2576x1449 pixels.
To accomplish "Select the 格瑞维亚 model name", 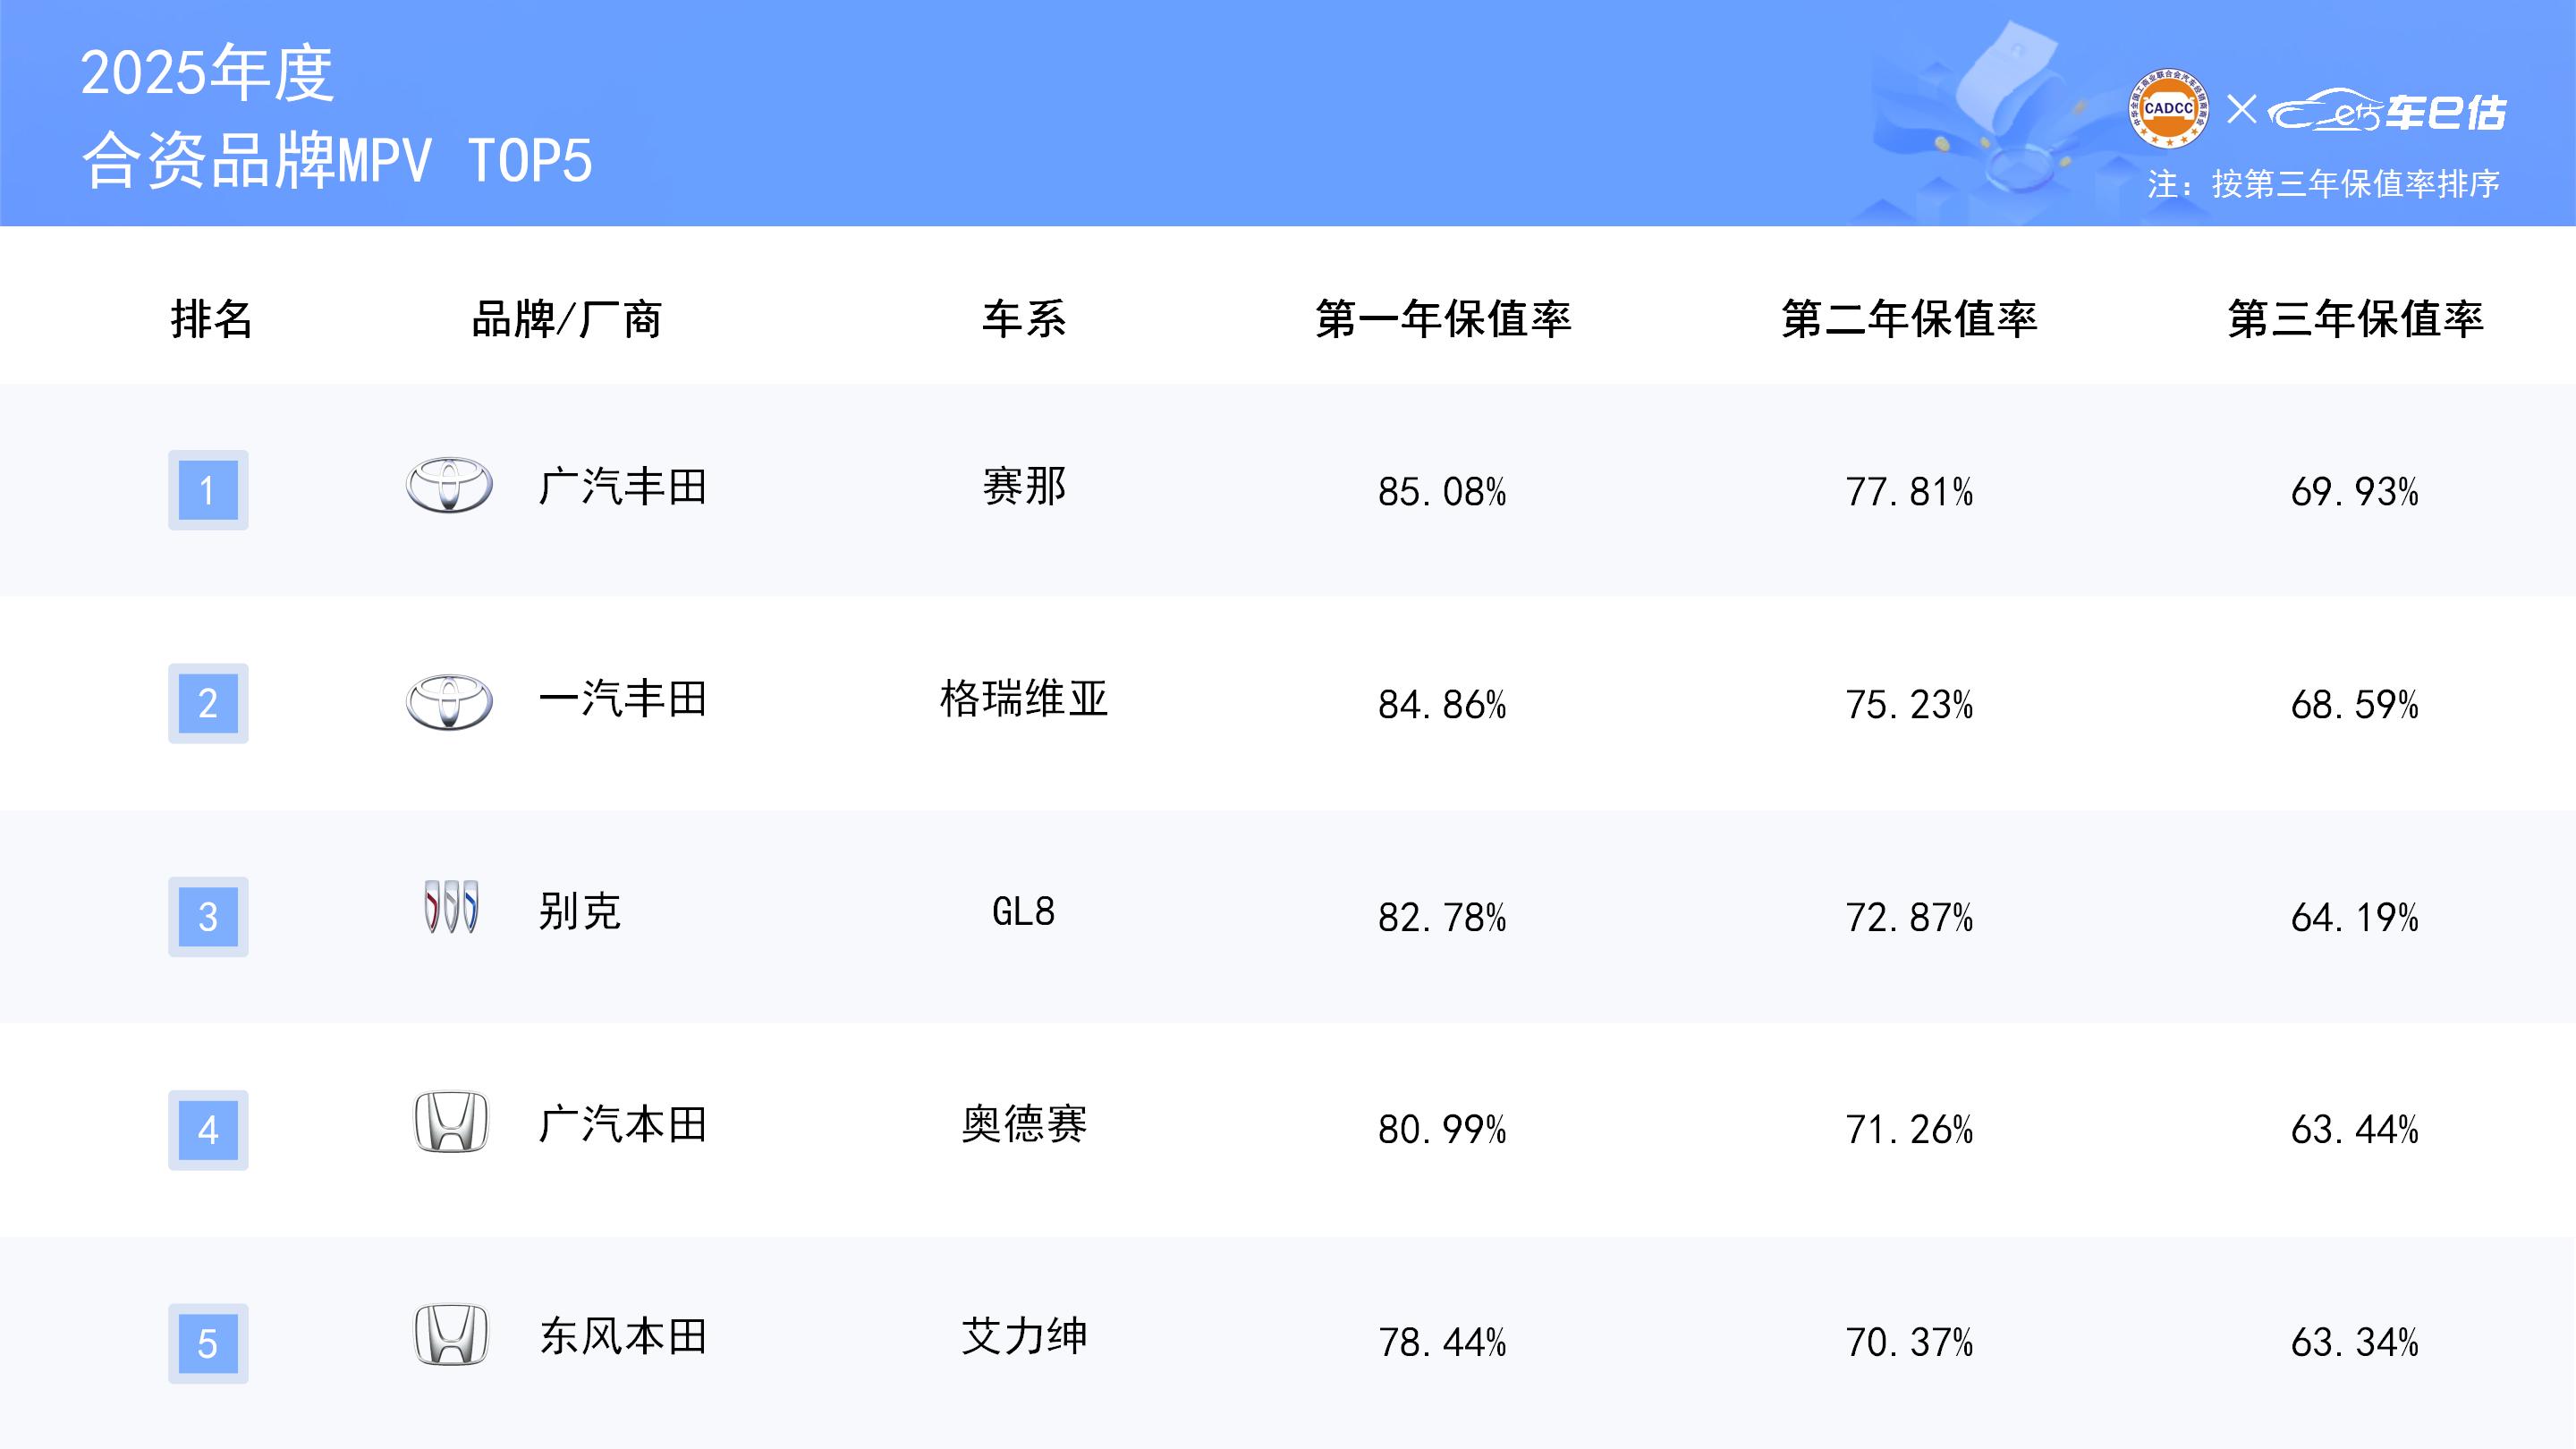I will point(1024,699).
